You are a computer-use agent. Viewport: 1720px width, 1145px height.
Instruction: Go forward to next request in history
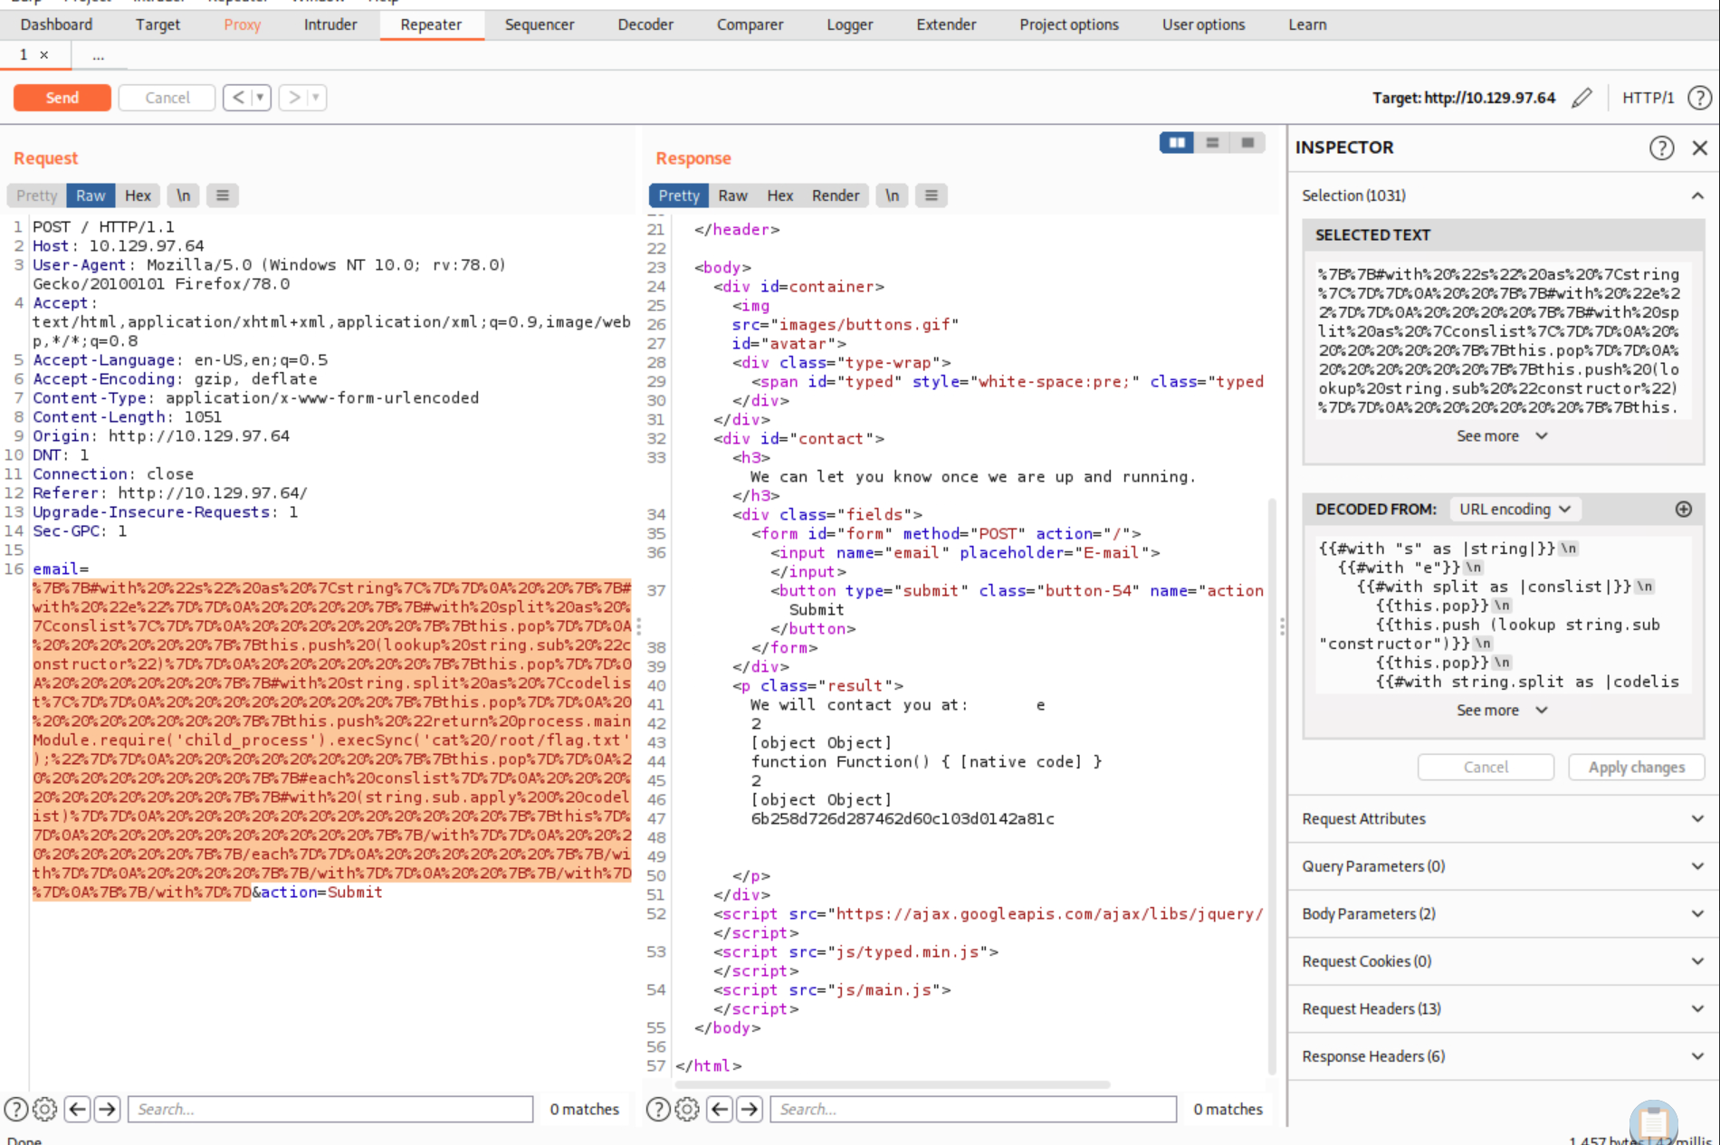tap(293, 97)
